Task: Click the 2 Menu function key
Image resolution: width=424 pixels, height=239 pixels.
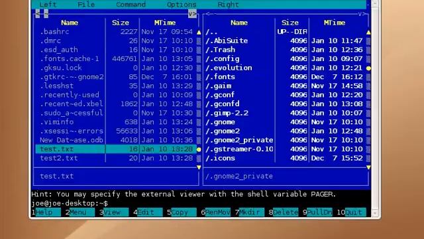Action: (x=79, y=212)
